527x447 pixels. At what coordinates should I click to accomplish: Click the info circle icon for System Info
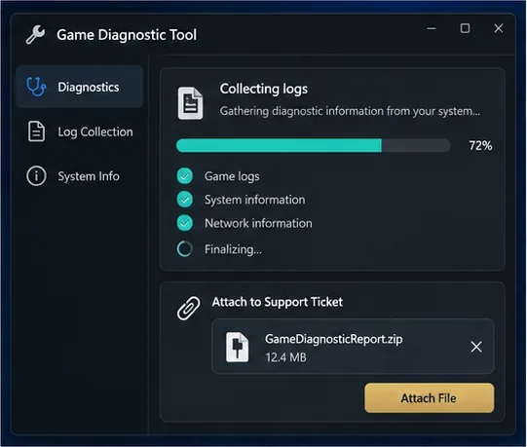36,175
